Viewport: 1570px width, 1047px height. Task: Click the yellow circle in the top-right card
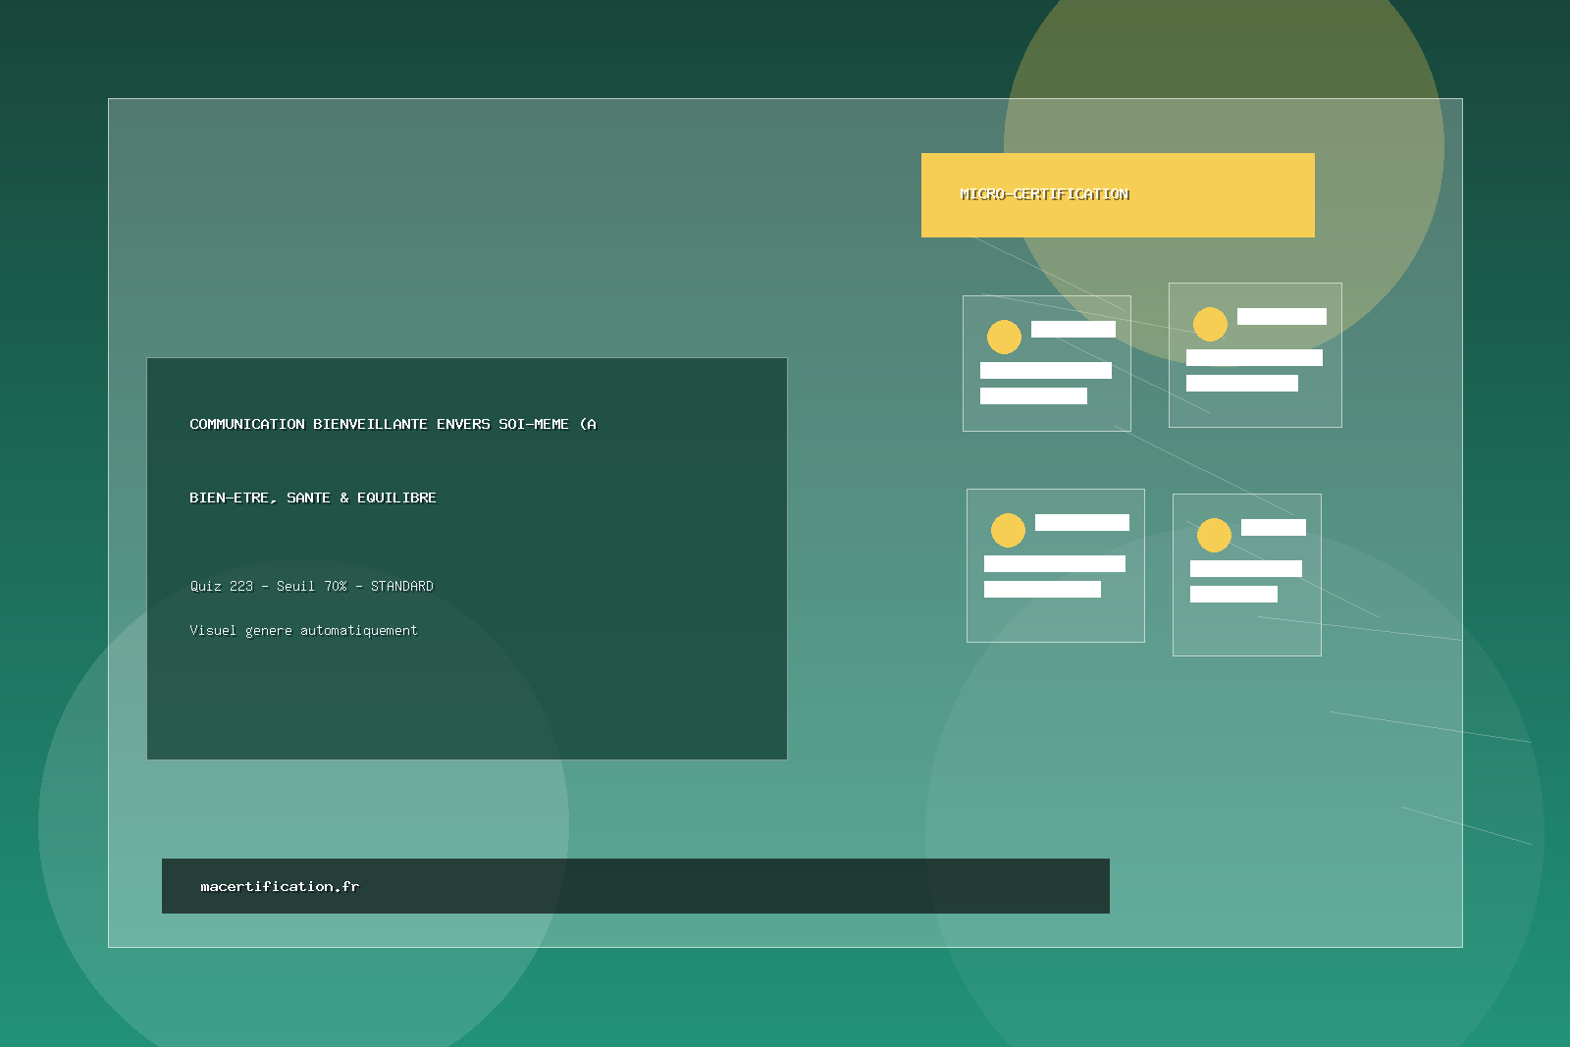1210,324
